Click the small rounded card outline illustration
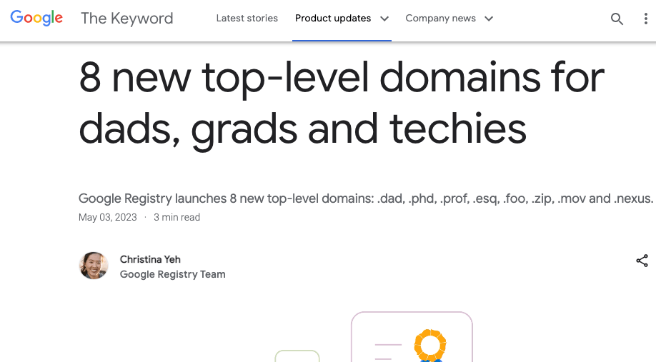Screen dimensions: 656x362 pyautogui.click(x=297, y=356)
